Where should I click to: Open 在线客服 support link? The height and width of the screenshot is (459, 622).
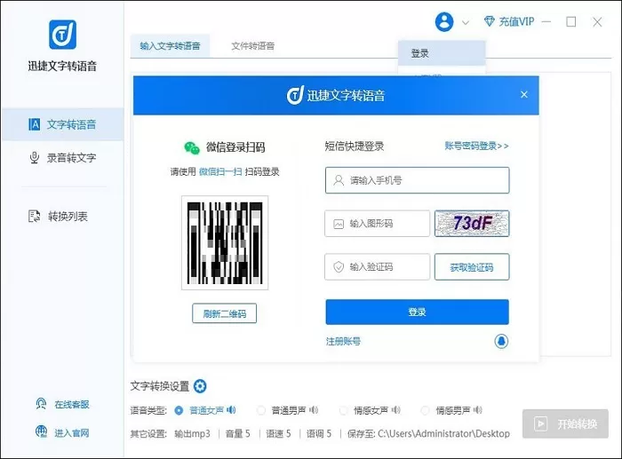(72, 404)
